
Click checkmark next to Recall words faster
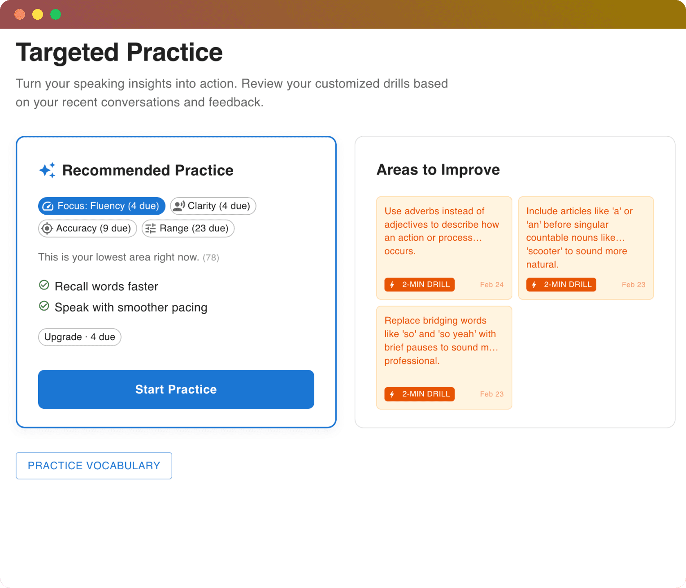tap(44, 285)
